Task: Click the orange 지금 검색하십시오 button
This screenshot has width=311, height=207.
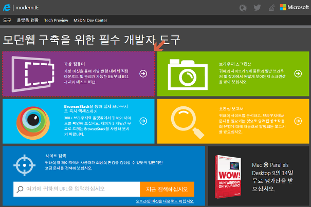Action: pos(167,189)
